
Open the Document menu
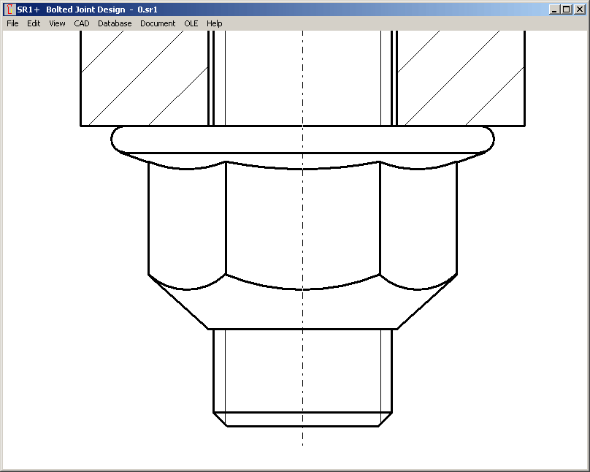(158, 23)
